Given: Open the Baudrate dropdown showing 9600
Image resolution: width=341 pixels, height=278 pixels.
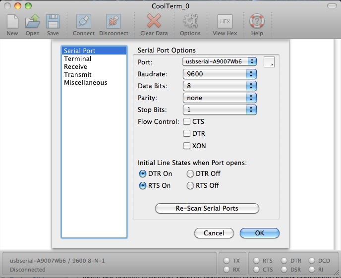Looking at the screenshot, I should tap(220, 74).
